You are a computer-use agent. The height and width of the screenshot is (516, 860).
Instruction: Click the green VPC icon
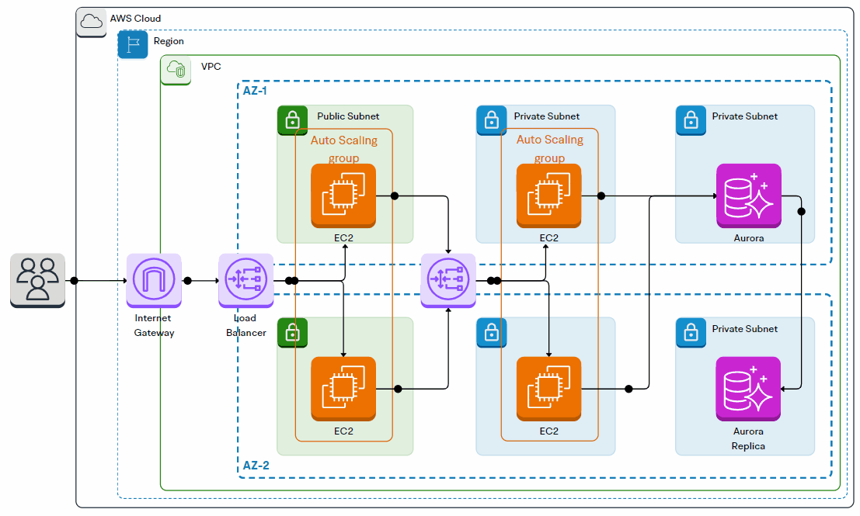(x=175, y=70)
